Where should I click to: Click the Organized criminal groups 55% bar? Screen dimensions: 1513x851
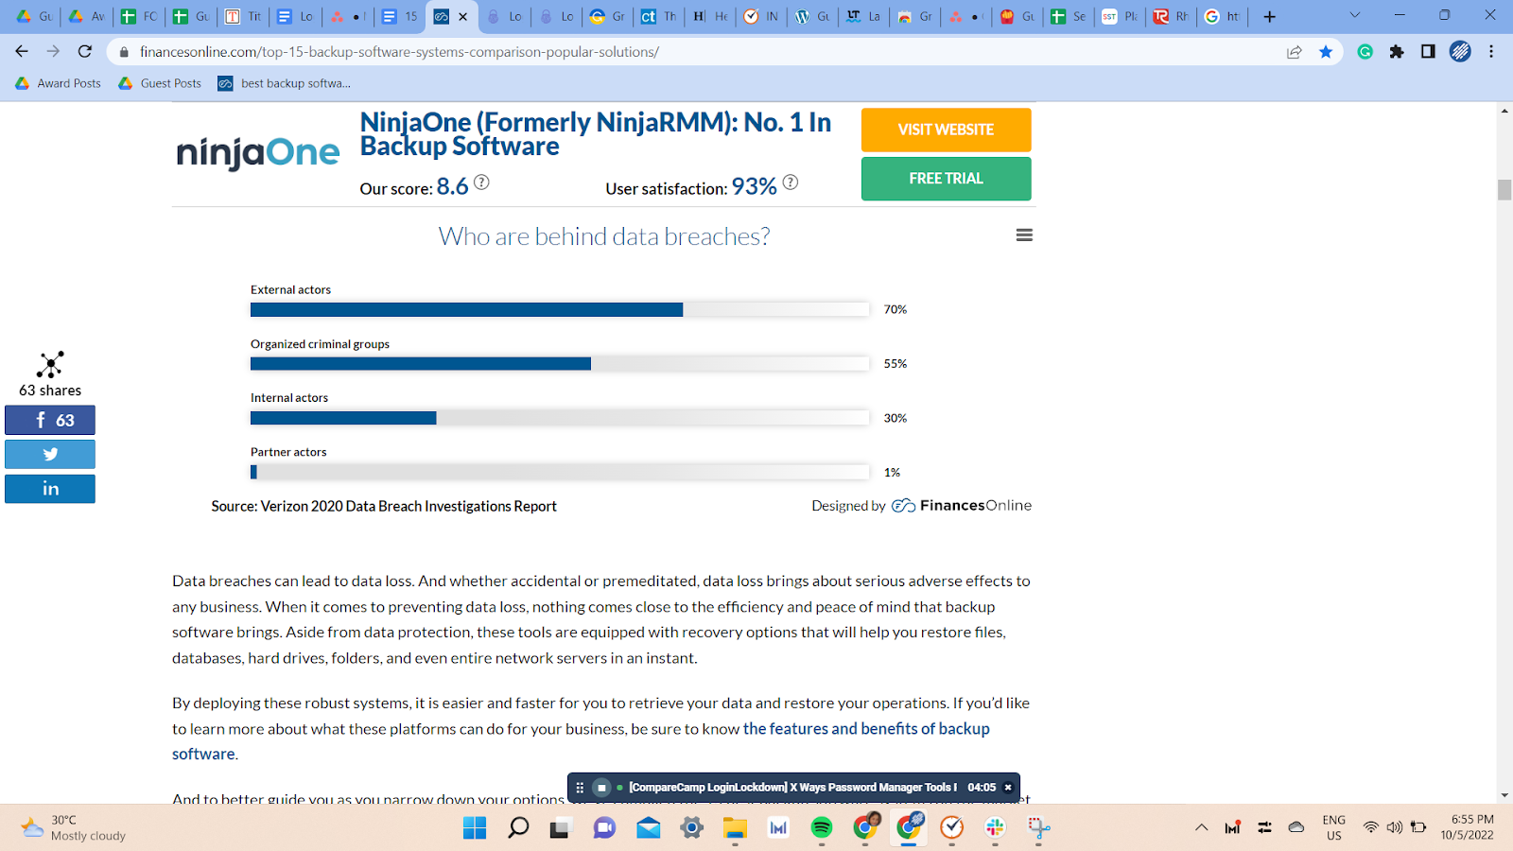(x=421, y=364)
